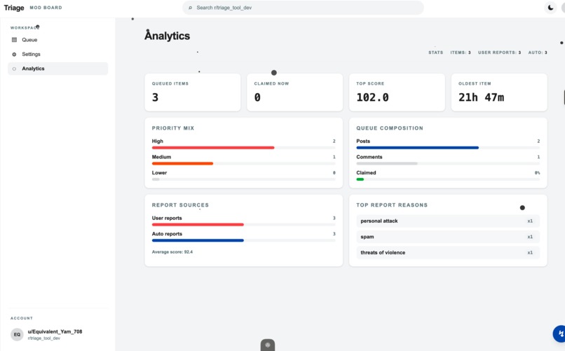
Task: Click the MOD BOARD label
Action: pos(46,8)
